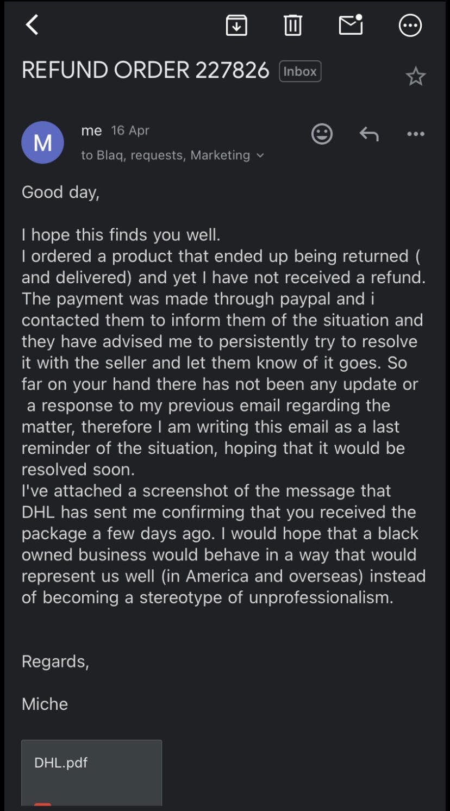Open message three-dot overflow menu
Screen dimensions: 450x811
tap(416, 134)
